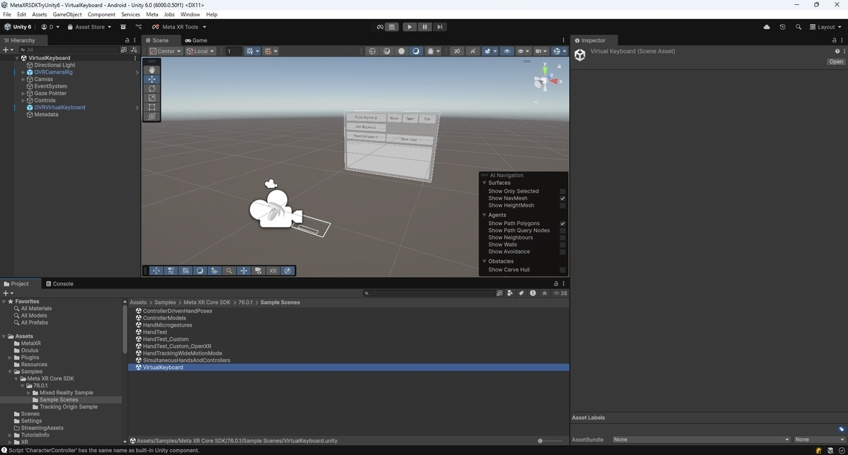
Task: Open the AssetBundle None dropdown
Action: 701,439
